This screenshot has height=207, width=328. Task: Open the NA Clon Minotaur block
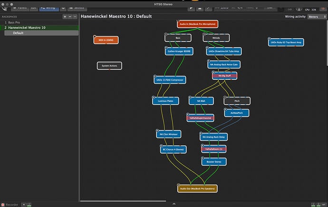click(x=169, y=134)
